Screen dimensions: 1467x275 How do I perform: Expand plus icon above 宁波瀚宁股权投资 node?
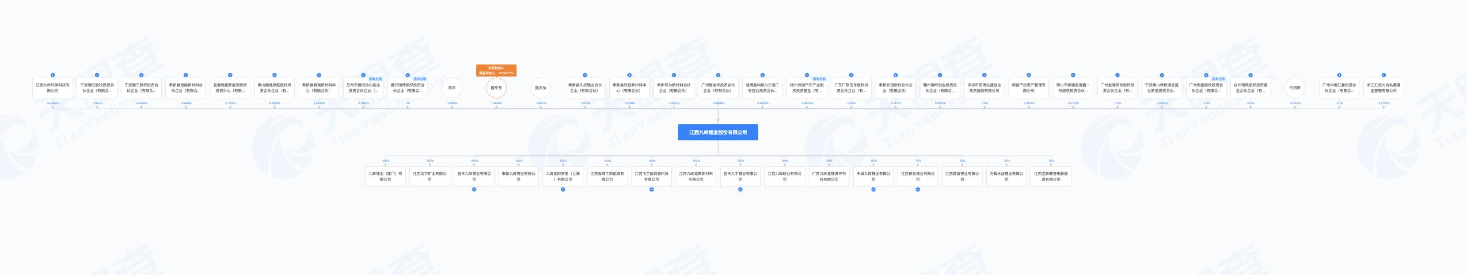141,75
